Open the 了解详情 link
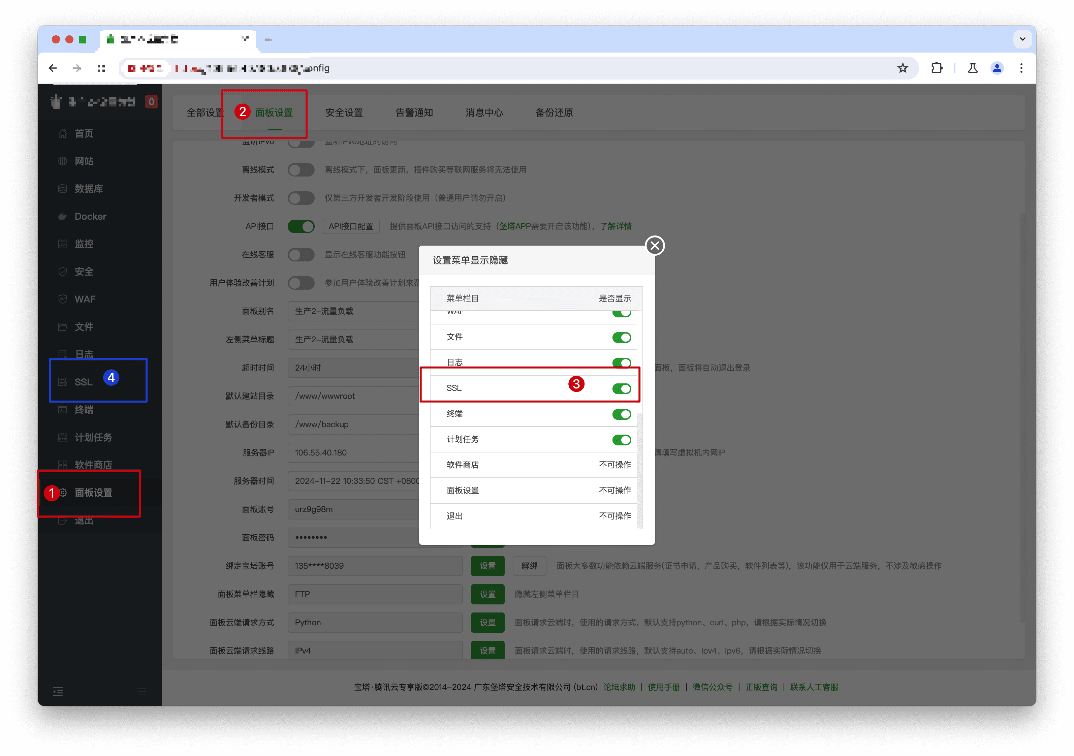The height and width of the screenshot is (756, 1074). point(615,226)
